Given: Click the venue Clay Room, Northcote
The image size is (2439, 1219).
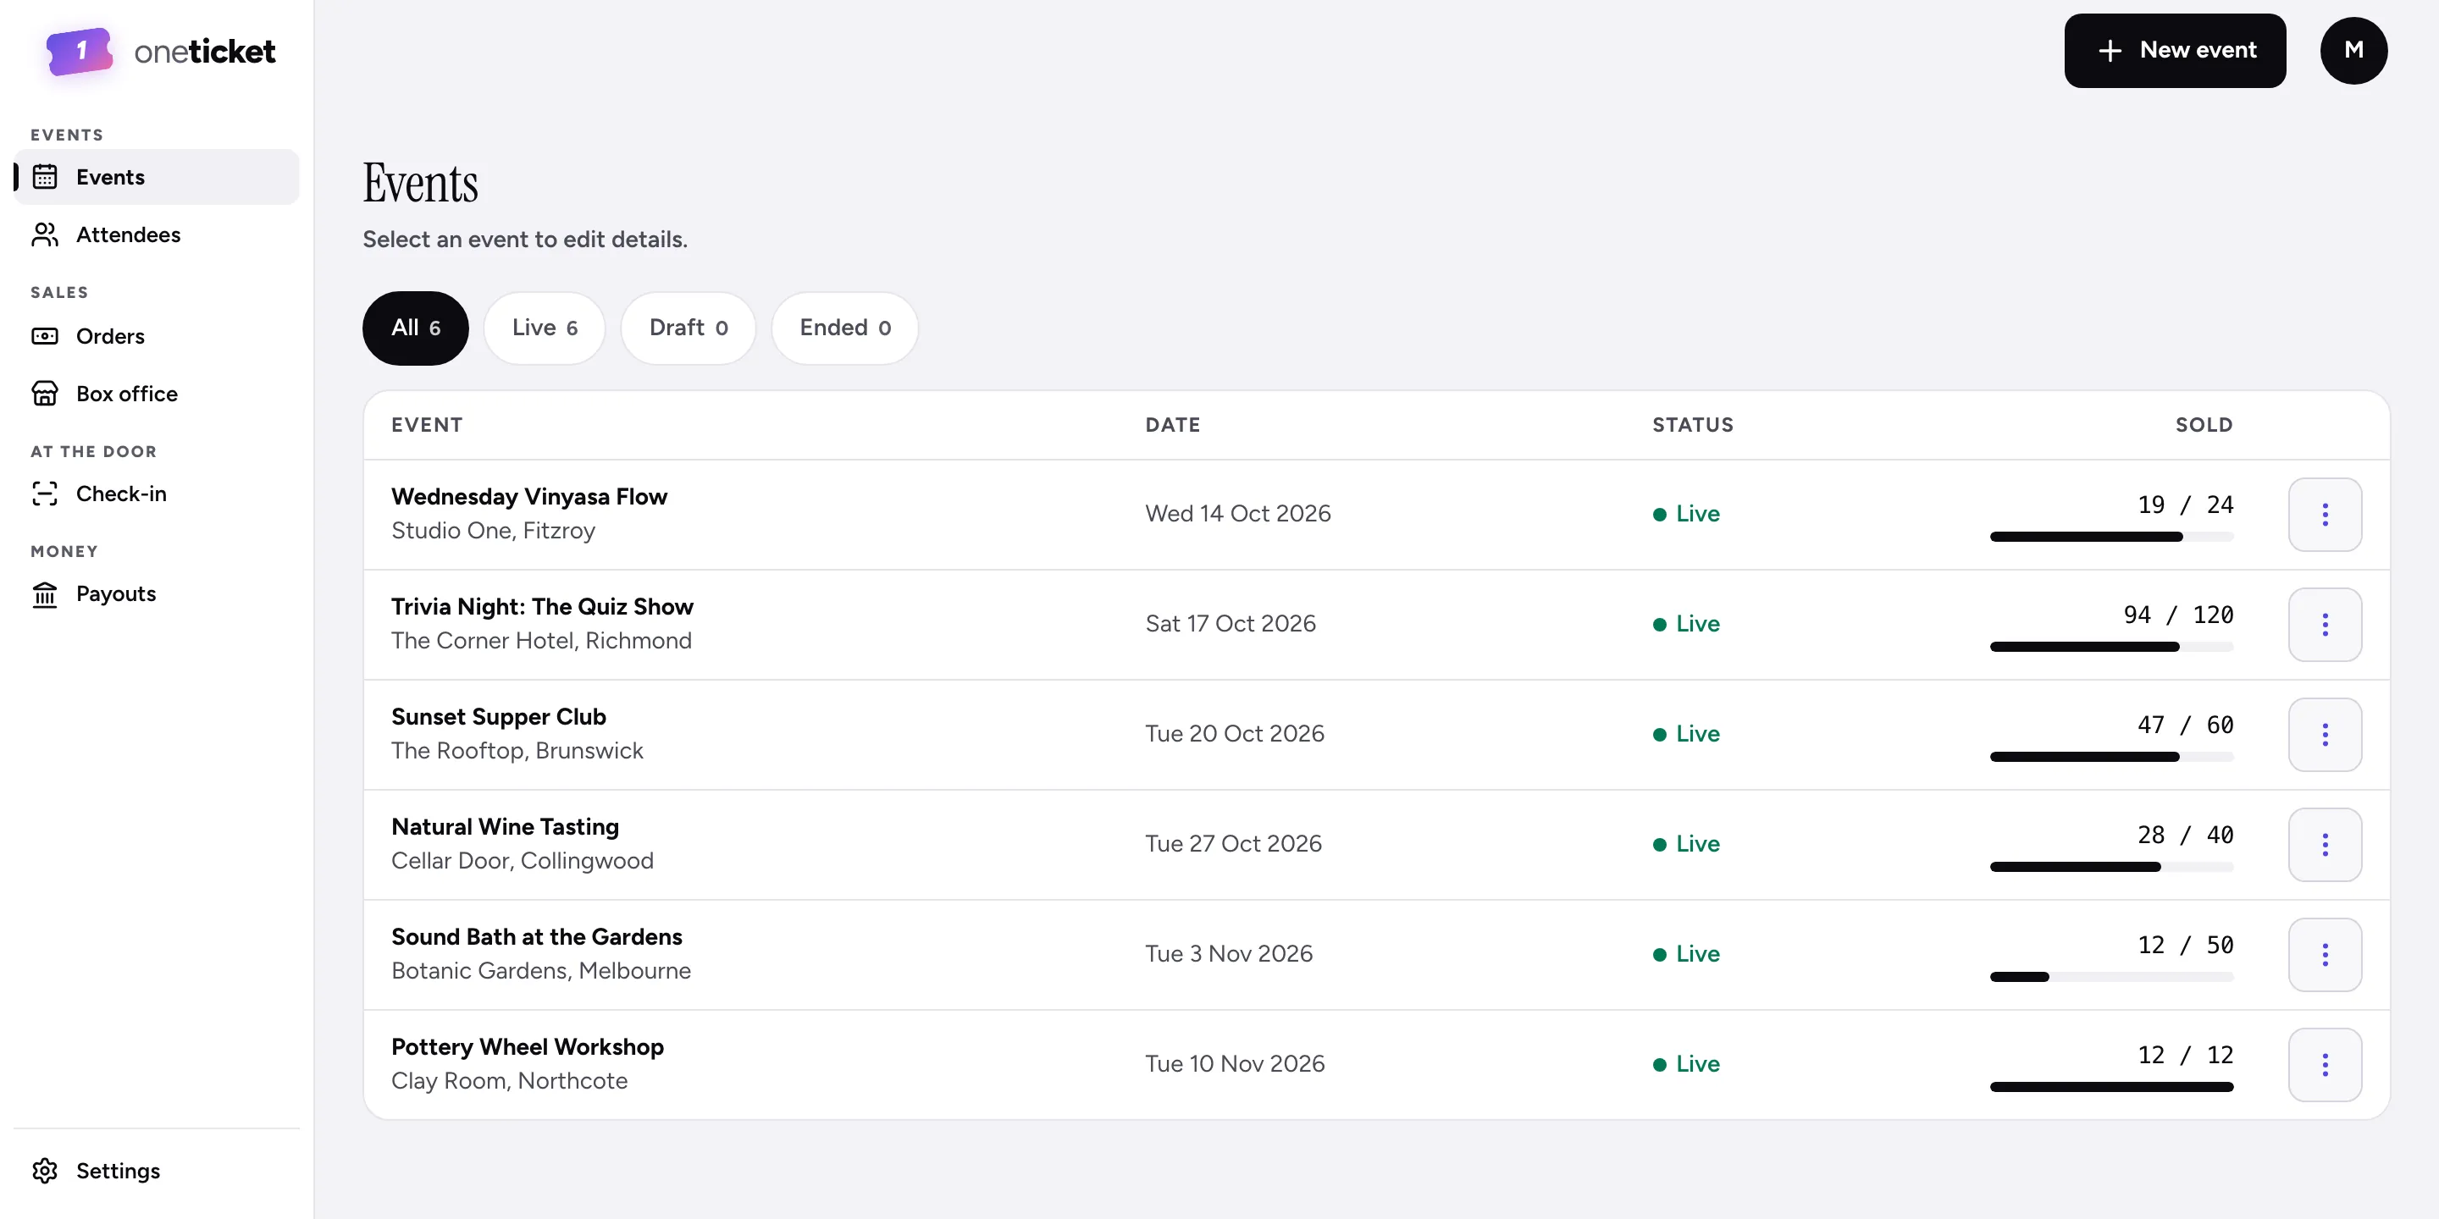Looking at the screenshot, I should (x=509, y=1081).
